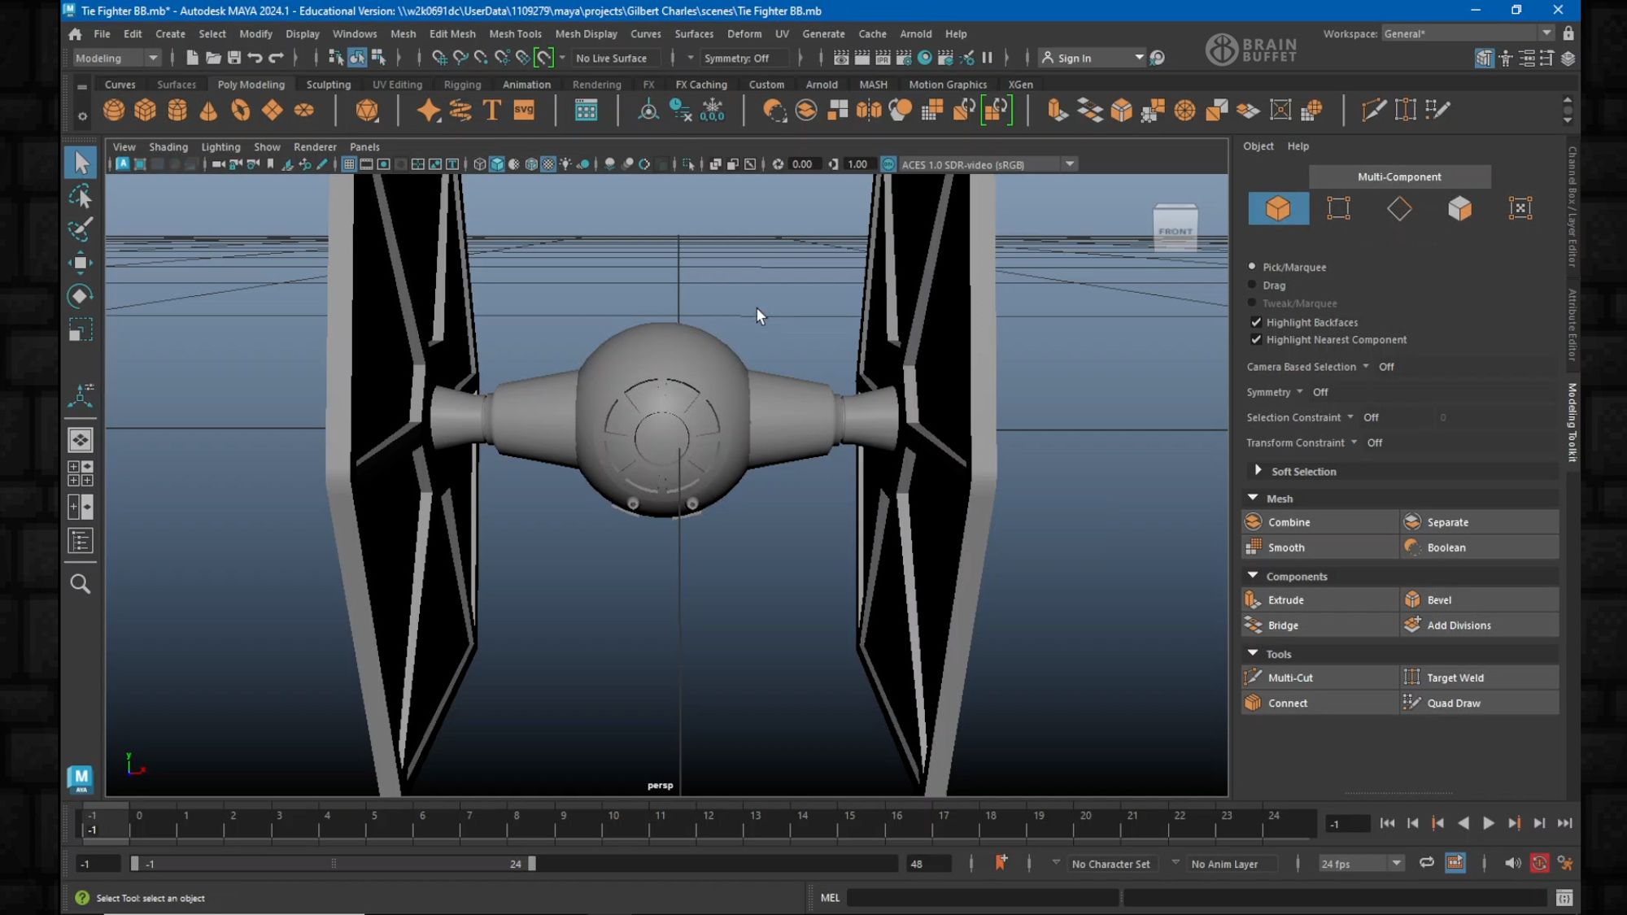Click the Extrude button
The image size is (1627, 915).
point(1285,600)
